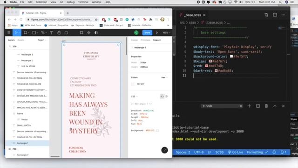The width and height of the screenshot is (298, 168).
Task: Open VS Code editor more actions
Action: pyautogui.click(x=284, y=15)
